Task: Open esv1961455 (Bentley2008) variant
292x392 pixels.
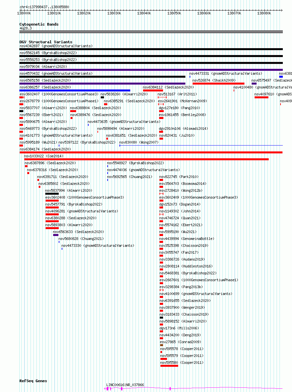Action: (182, 115)
